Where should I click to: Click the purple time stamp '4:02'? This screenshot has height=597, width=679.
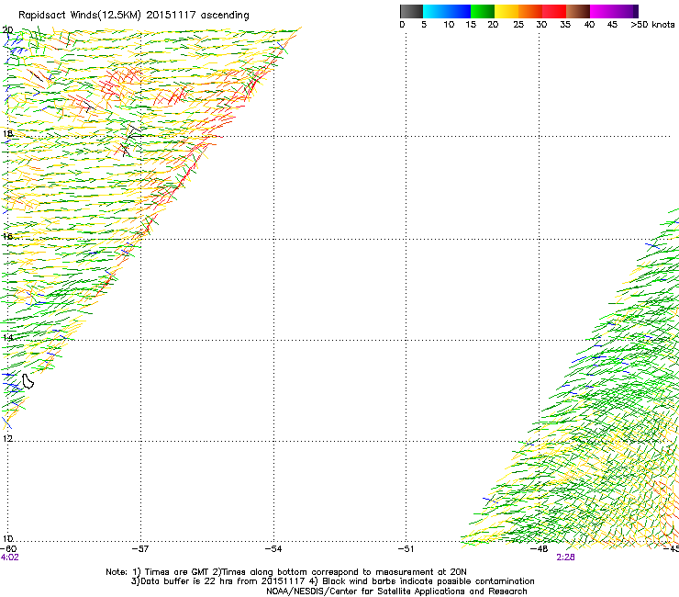[x=9, y=558]
